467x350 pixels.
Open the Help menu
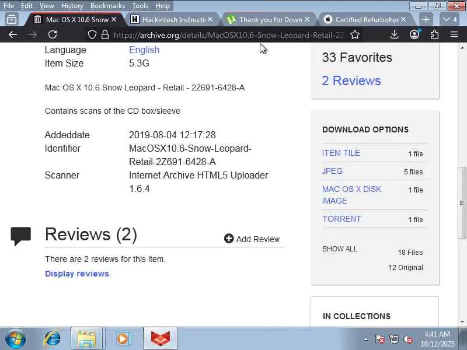[x=162, y=6]
